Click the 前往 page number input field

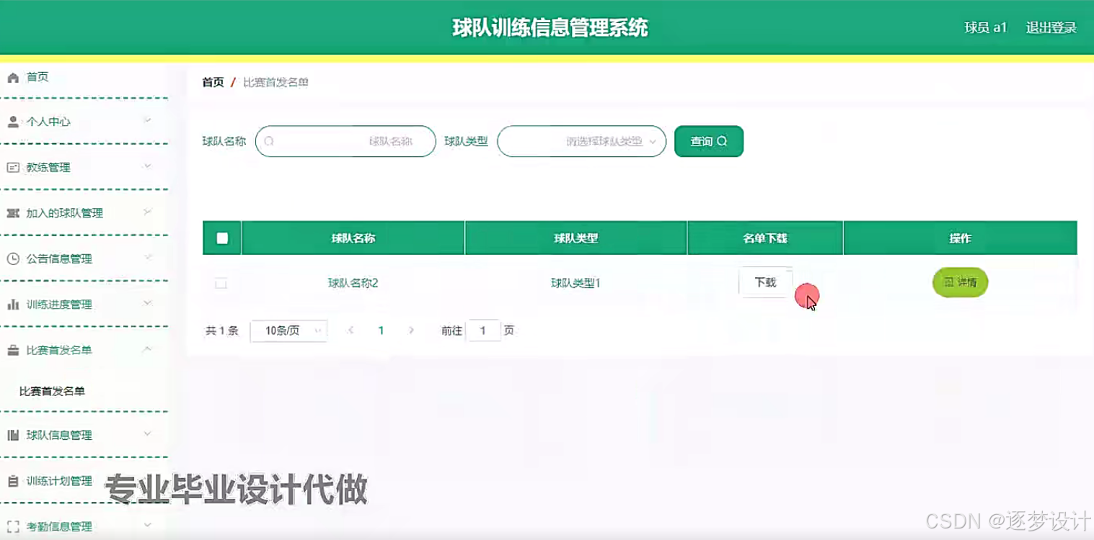click(x=483, y=330)
